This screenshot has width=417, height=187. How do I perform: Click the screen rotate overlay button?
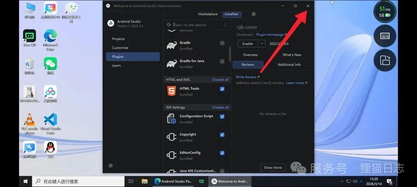click(385, 60)
